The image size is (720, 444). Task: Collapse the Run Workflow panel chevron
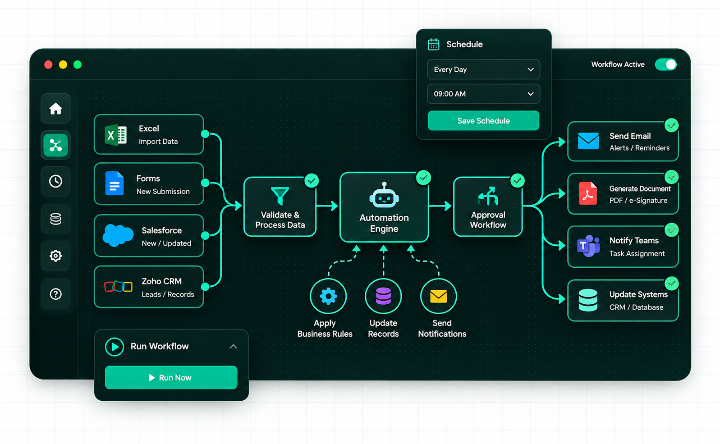233,347
